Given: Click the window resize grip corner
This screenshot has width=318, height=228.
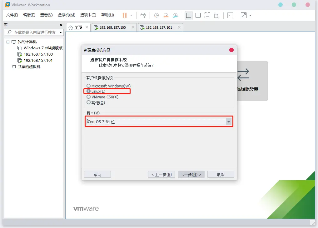Looking at the screenshot, I should pyautogui.click(x=313, y=223).
